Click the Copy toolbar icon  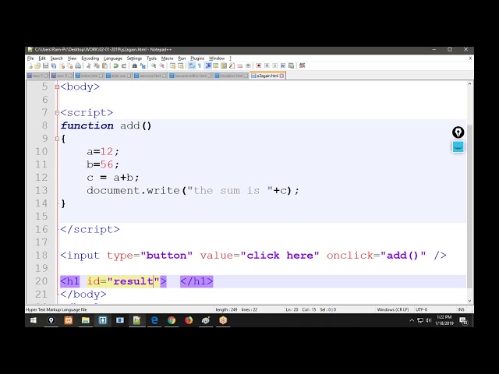[x=97, y=65]
